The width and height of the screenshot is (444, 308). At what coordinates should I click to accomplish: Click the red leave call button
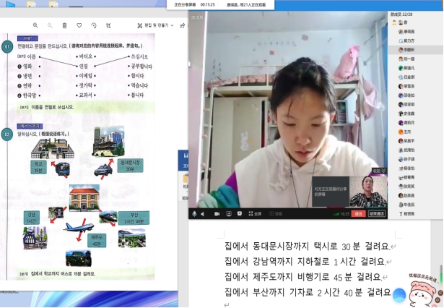point(358,214)
